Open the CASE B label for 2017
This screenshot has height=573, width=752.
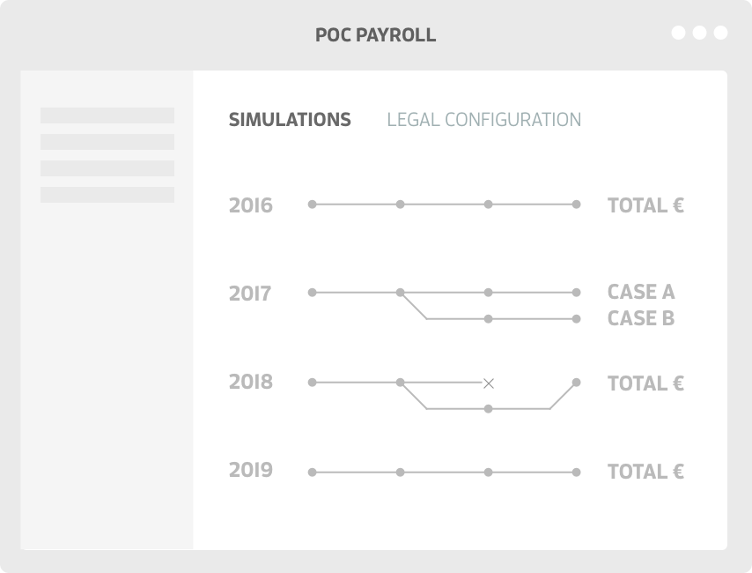pyautogui.click(x=641, y=318)
